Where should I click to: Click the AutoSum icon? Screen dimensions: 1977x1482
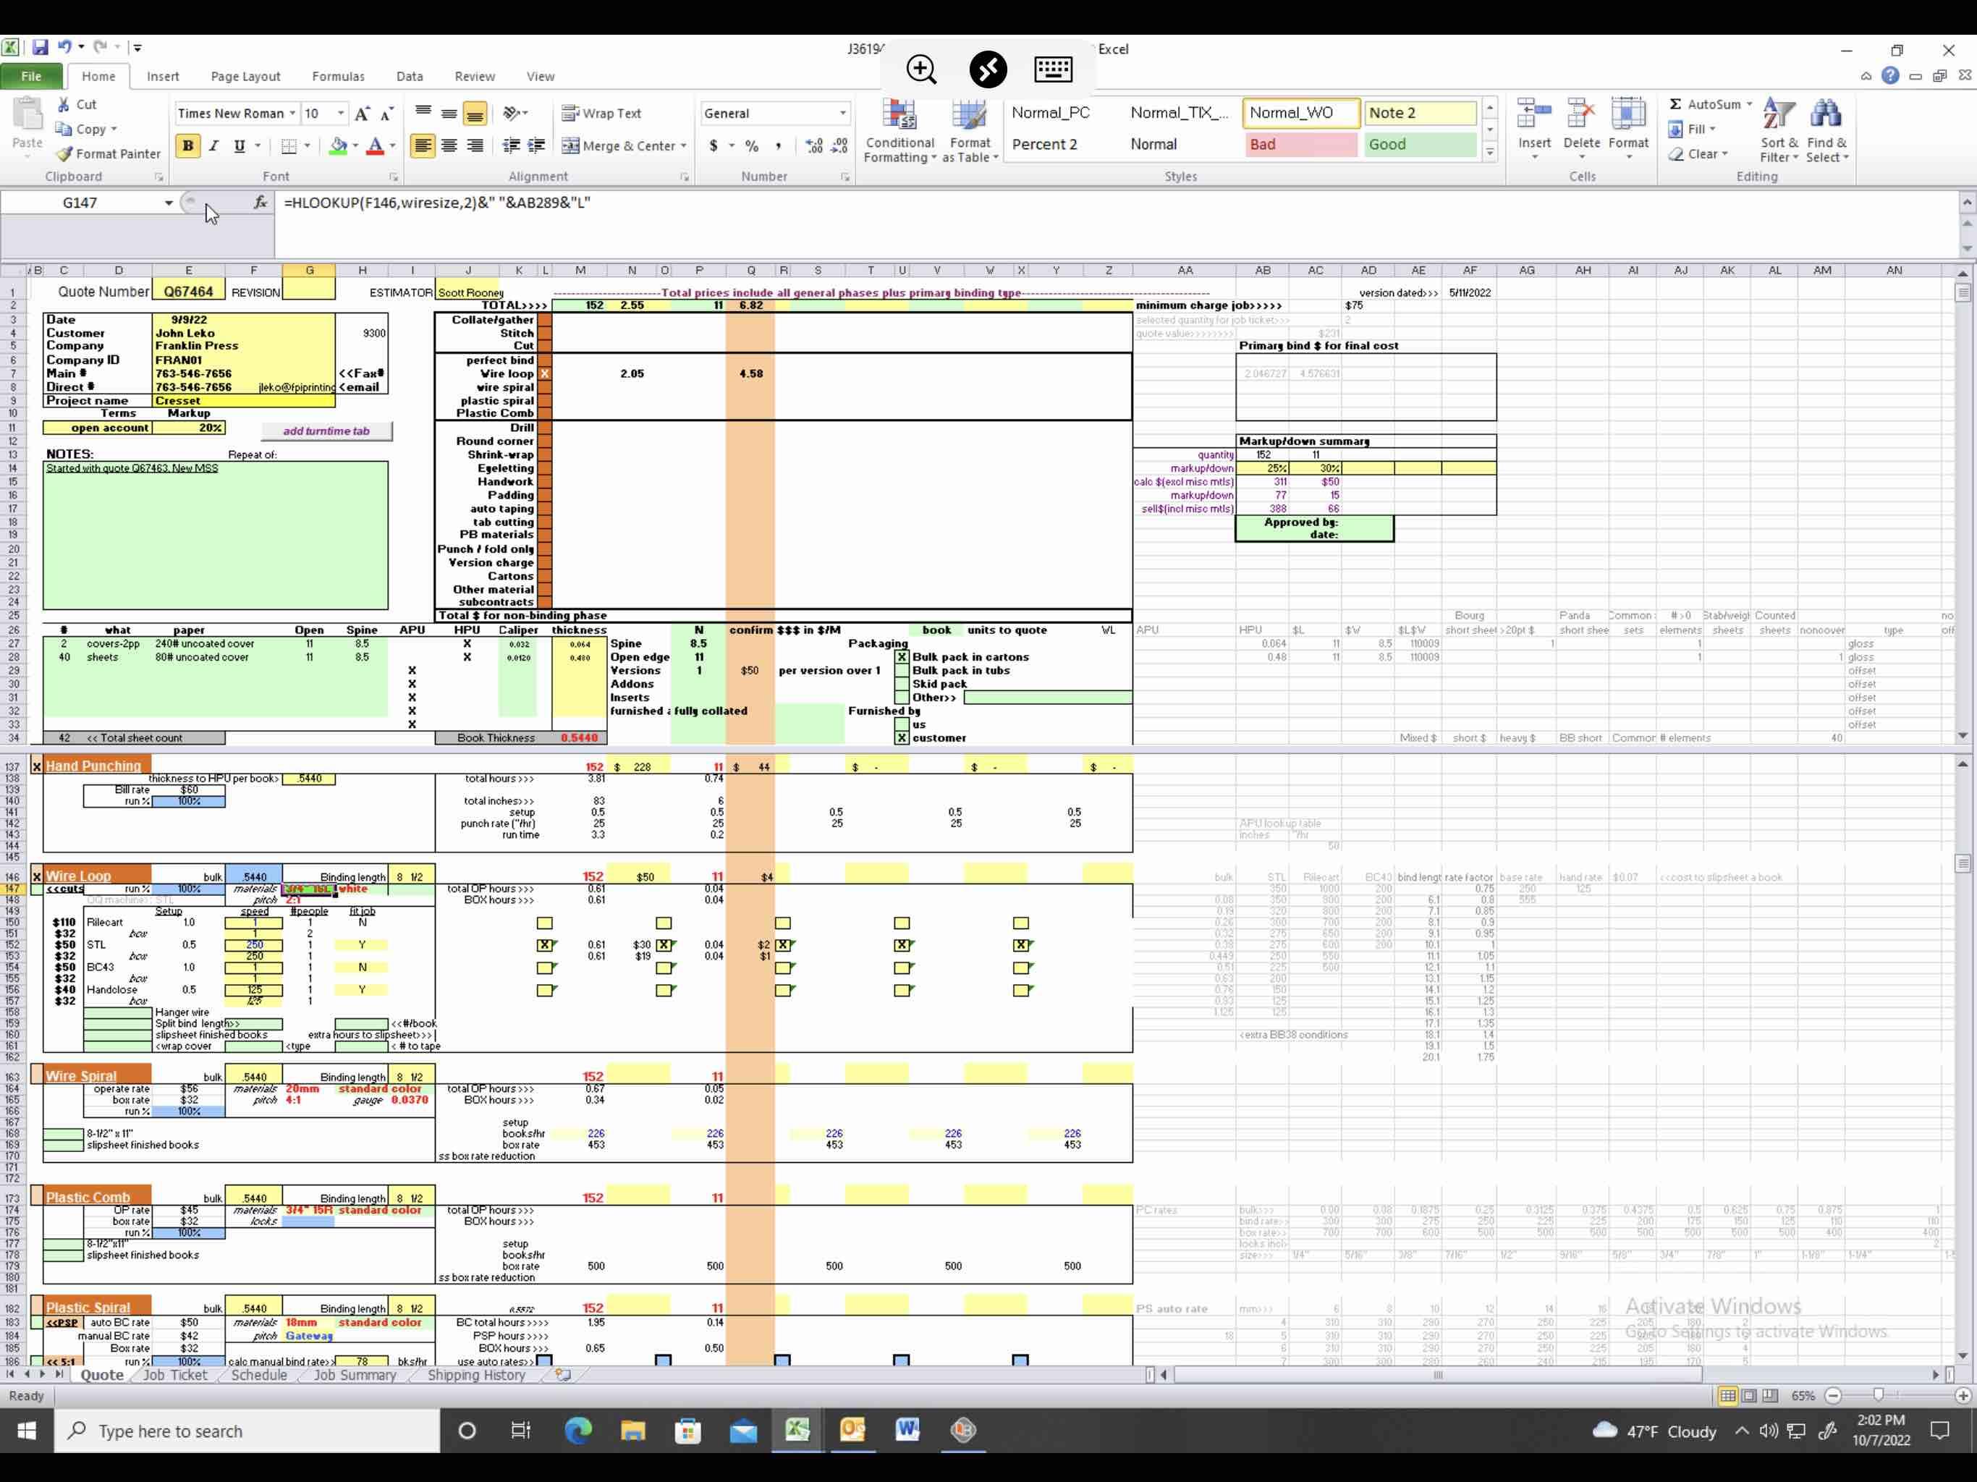[x=1677, y=105]
